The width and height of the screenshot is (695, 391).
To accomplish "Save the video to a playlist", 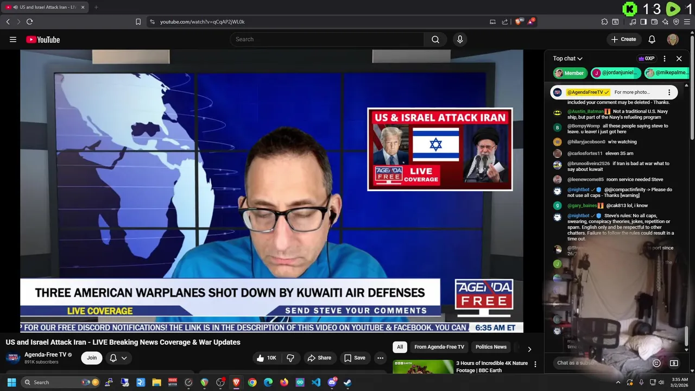I will (354, 358).
